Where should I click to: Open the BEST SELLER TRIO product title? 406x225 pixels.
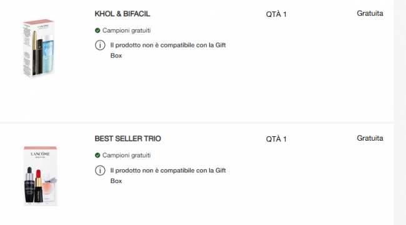(x=127, y=139)
